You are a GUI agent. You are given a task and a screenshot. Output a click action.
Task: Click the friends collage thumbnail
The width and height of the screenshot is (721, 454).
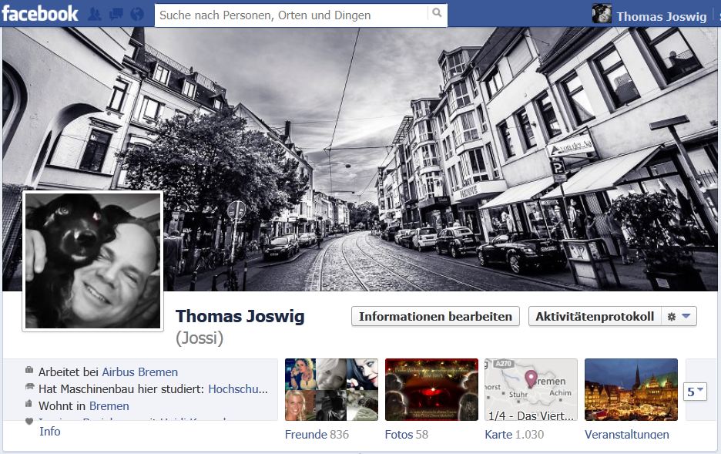[x=331, y=389]
